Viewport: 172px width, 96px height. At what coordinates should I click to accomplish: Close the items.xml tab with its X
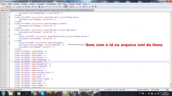coord(9,10)
